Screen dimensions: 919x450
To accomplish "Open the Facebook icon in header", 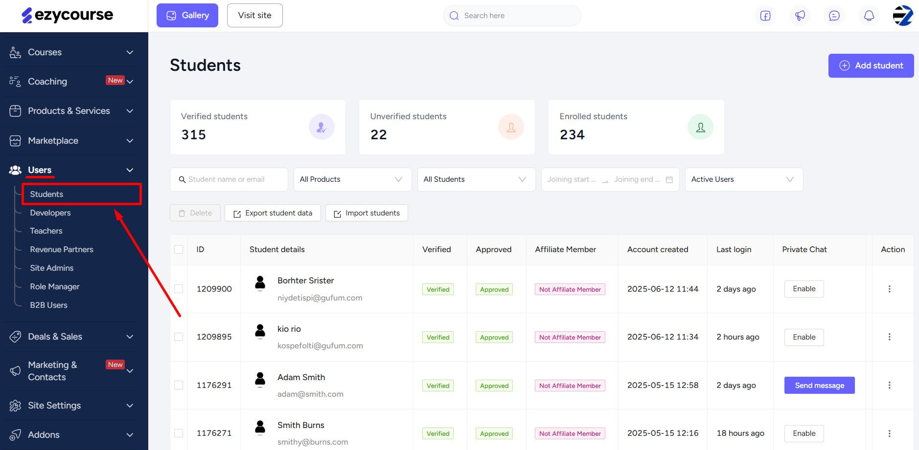I will [765, 16].
